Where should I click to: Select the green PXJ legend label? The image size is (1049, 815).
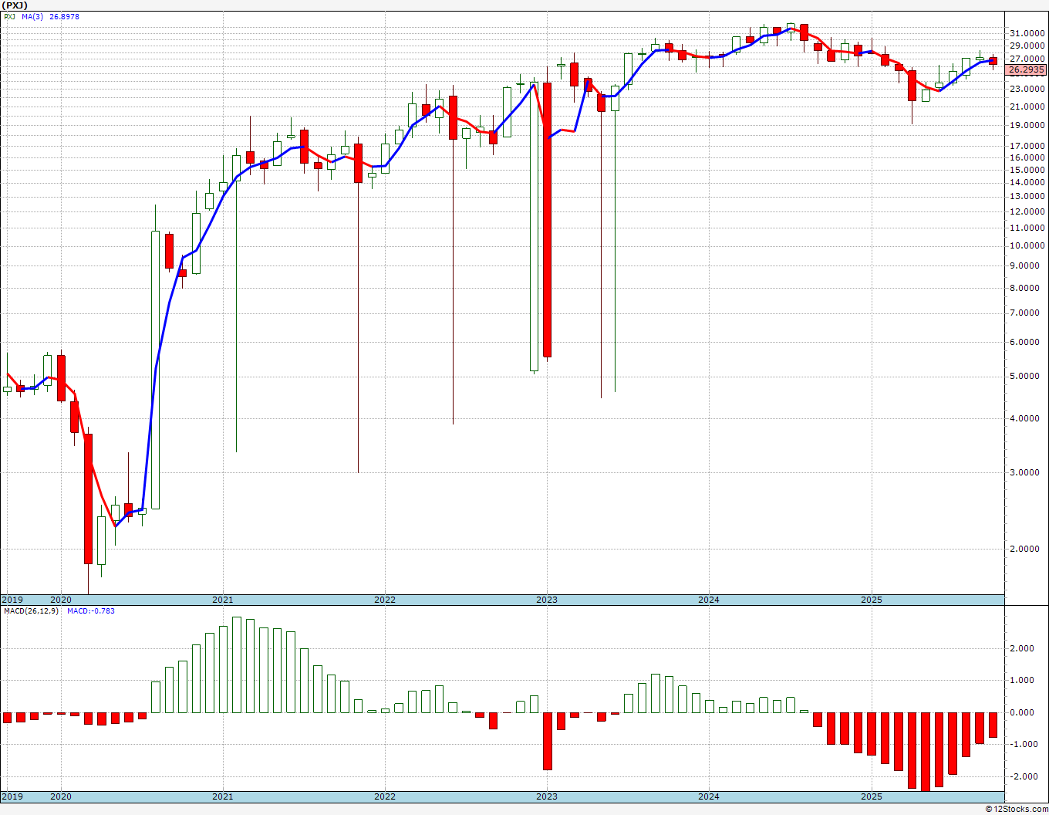[9, 16]
